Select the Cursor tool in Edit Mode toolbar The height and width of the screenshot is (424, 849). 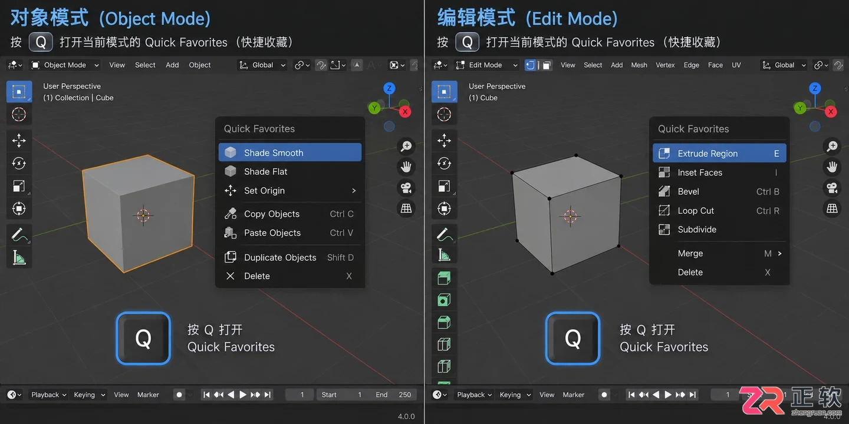(444, 114)
